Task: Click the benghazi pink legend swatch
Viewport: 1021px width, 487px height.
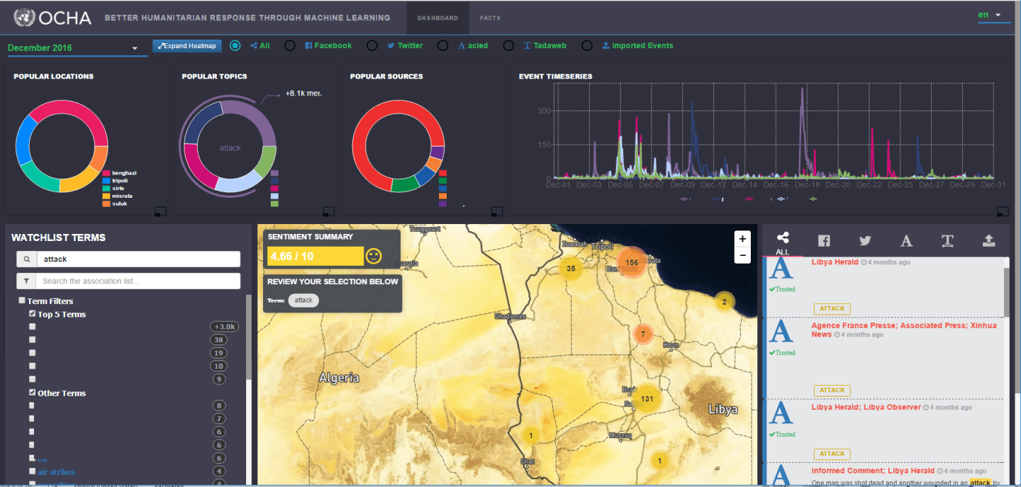Action: [x=106, y=173]
